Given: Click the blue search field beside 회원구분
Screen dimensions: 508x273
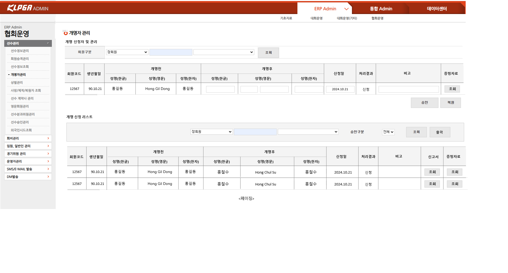Looking at the screenshot, I should coord(171,52).
